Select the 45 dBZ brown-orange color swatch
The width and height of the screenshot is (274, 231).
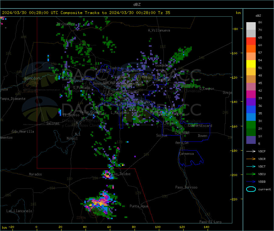pos(251,79)
